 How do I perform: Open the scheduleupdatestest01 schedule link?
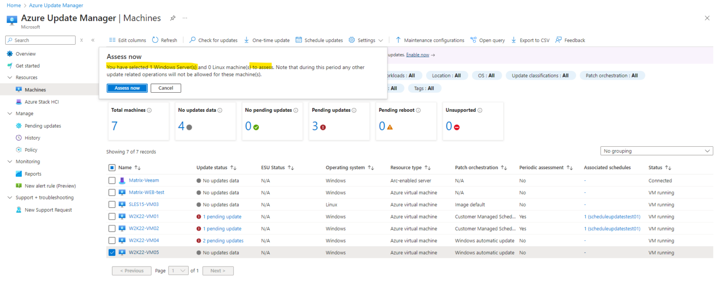[612, 216]
